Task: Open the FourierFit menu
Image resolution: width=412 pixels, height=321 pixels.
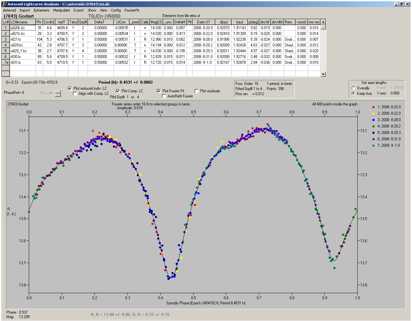Action: [x=132, y=10]
